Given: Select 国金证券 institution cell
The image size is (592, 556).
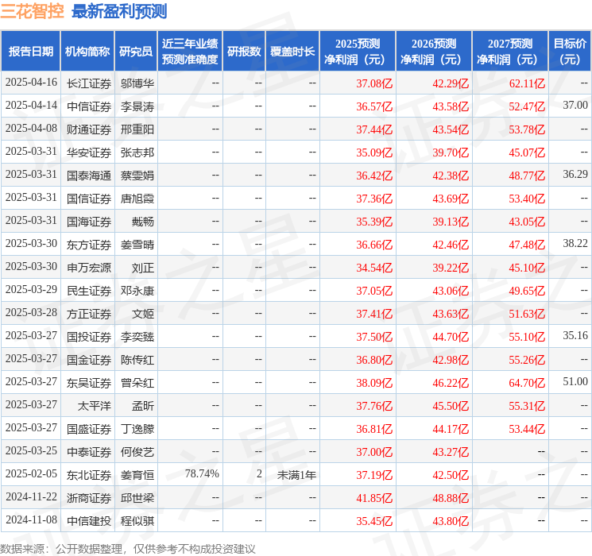Looking at the screenshot, I should pyautogui.click(x=89, y=360).
